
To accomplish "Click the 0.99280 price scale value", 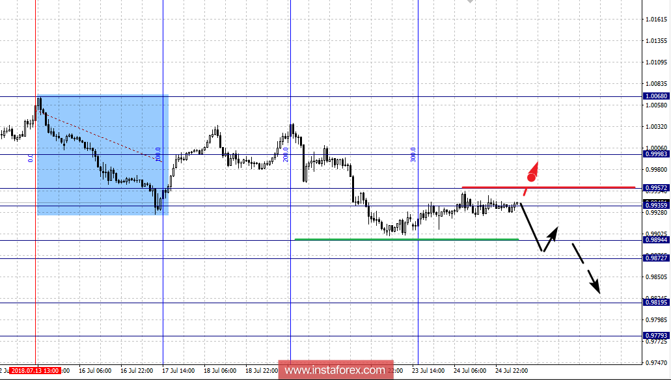I will pos(657,213).
